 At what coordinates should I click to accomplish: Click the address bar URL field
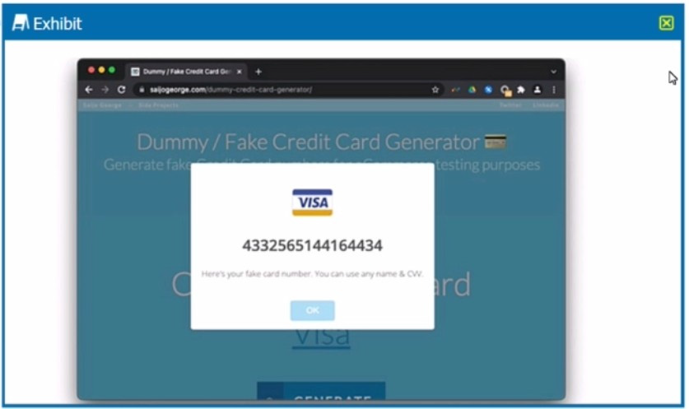[x=288, y=90]
